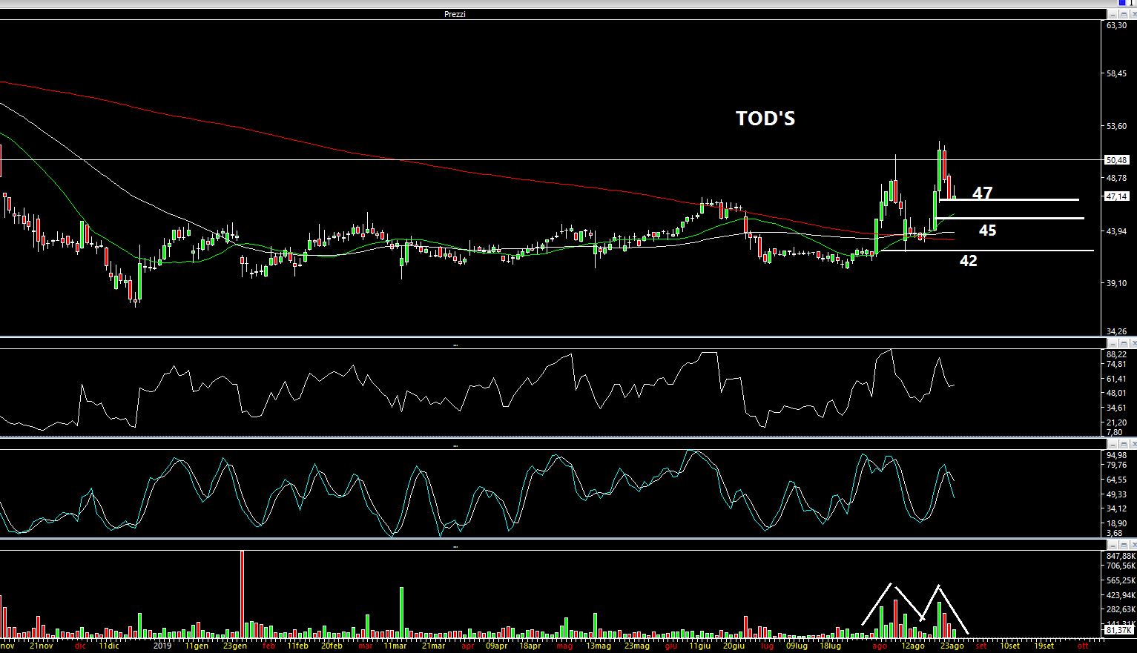1137x653 pixels.
Task: Click the 23mag date label
Action: [x=637, y=646]
